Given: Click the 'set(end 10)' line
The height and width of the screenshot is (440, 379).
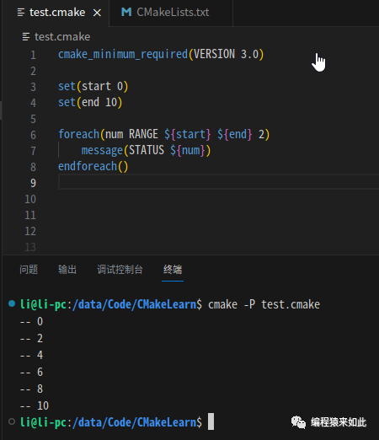Looking at the screenshot, I should [90, 102].
